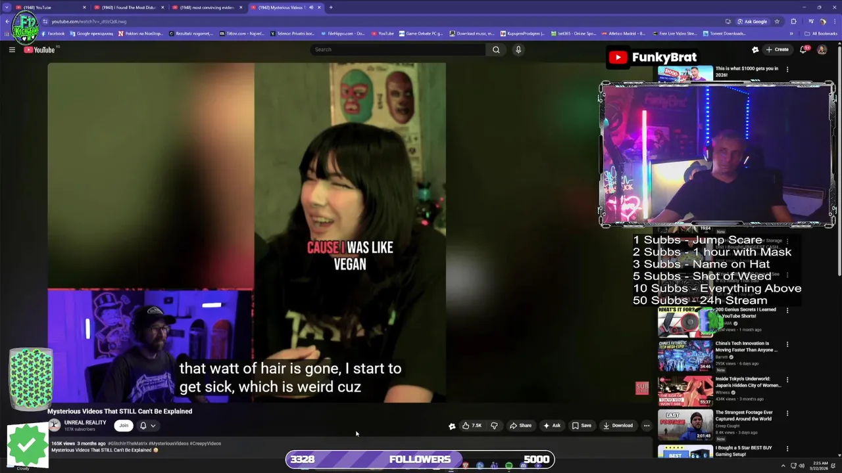
Task: Open a new browser tab
Action: pyautogui.click(x=331, y=7)
